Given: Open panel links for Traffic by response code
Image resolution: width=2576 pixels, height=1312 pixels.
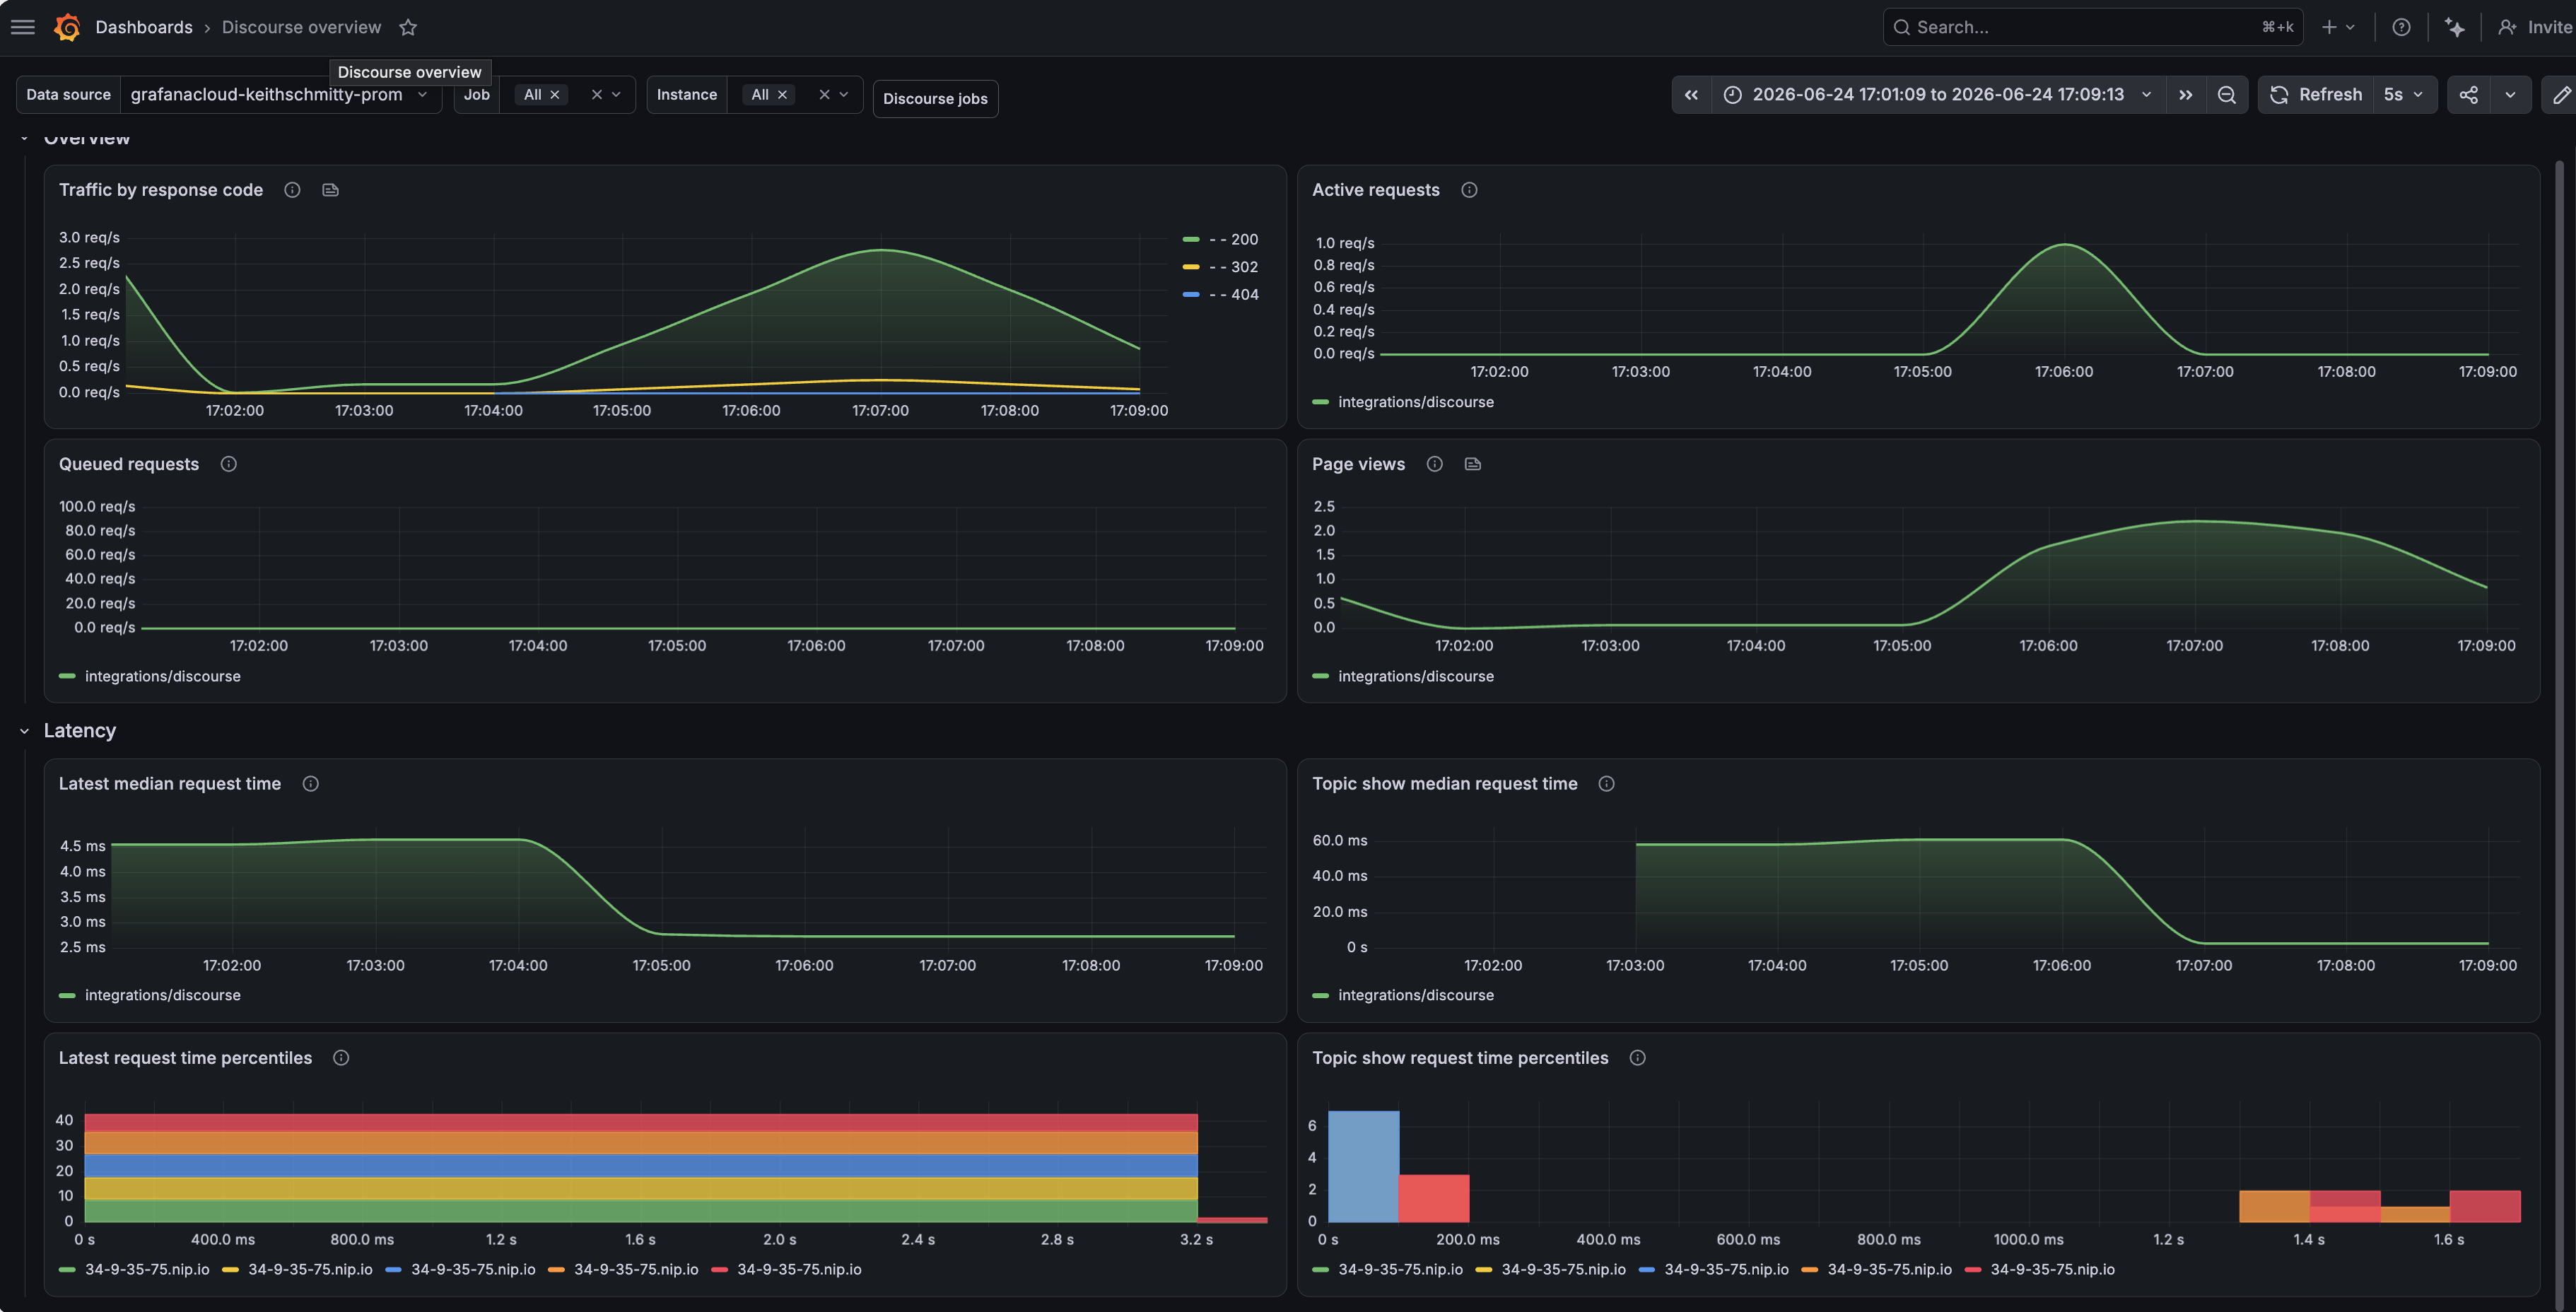Looking at the screenshot, I should click(331, 190).
